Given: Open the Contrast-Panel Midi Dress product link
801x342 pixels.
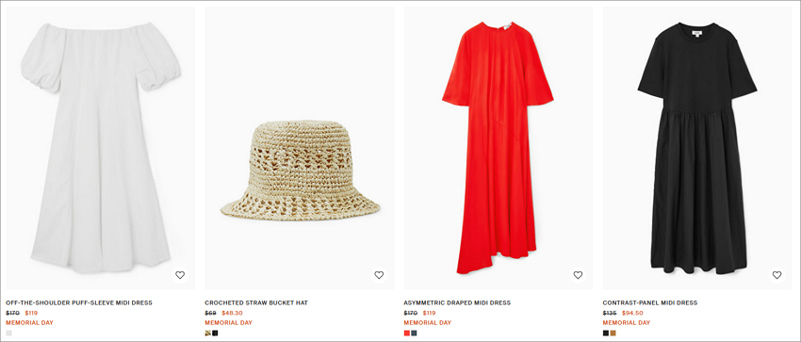Looking at the screenshot, I should click(x=650, y=302).
